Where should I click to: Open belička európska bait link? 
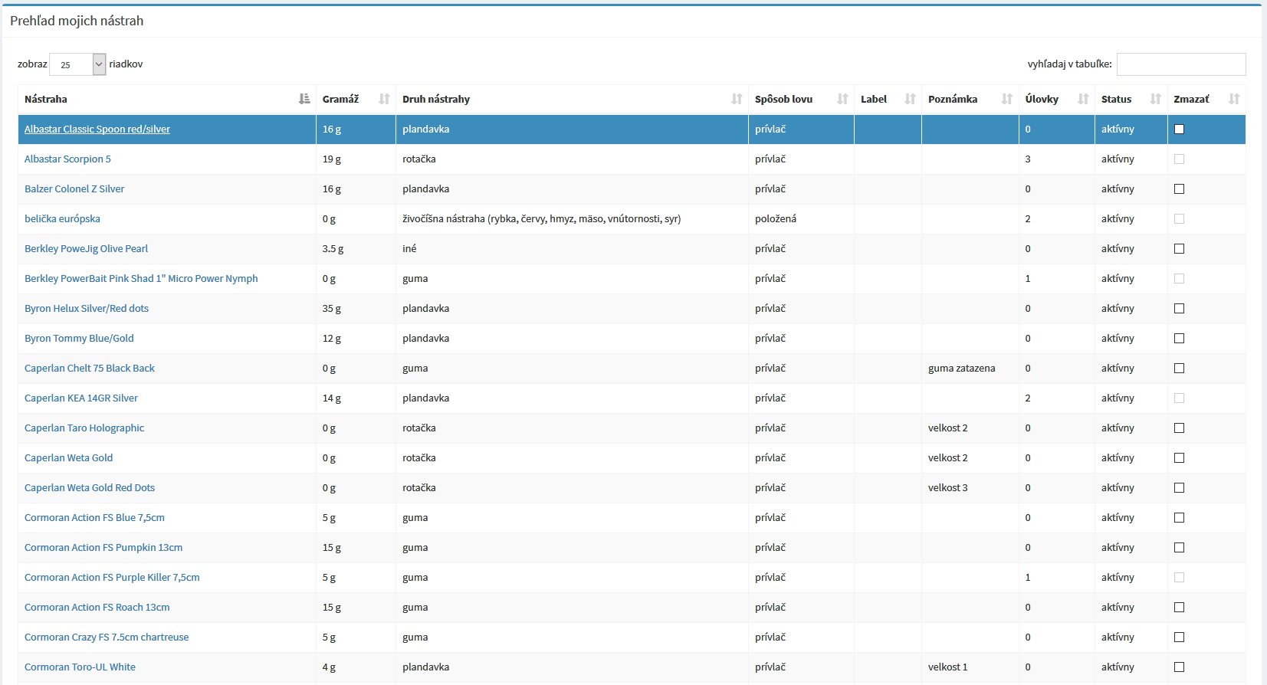click(x=62, y=219)
